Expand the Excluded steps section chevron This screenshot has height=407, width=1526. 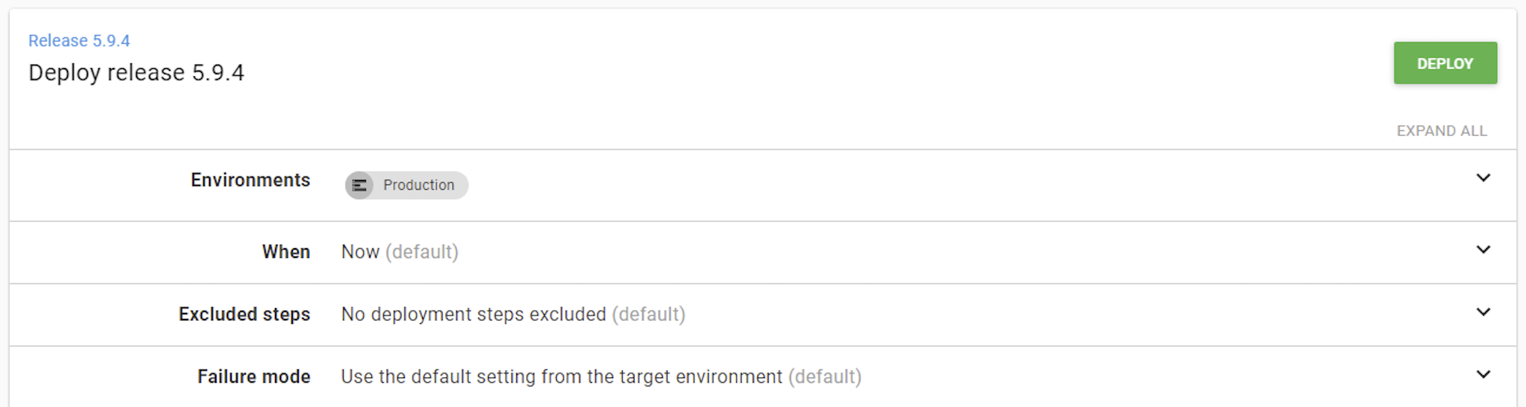[x=1483, y=312]
